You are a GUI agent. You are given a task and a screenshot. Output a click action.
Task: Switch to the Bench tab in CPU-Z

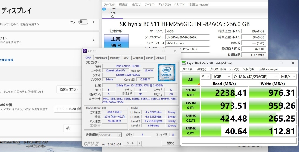(149, 58)
